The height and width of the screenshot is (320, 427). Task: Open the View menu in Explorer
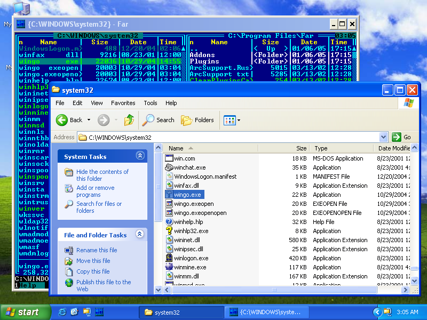point(97,103)
